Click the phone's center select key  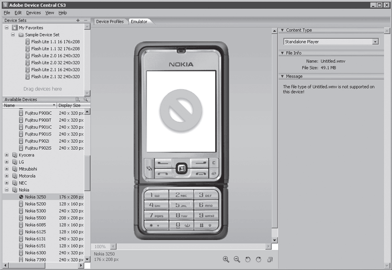click(x=181, y=169)
